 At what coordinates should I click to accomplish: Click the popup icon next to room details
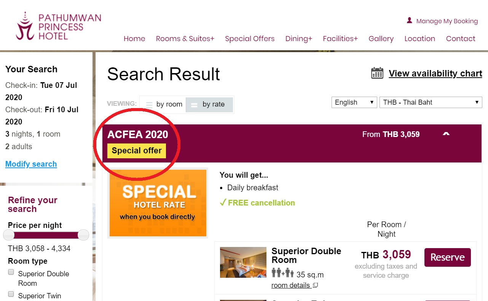coord(315,285)
